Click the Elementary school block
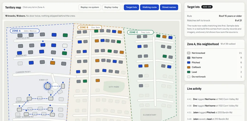The width and height of the screenshot is (247, 121). click(151, 115)
